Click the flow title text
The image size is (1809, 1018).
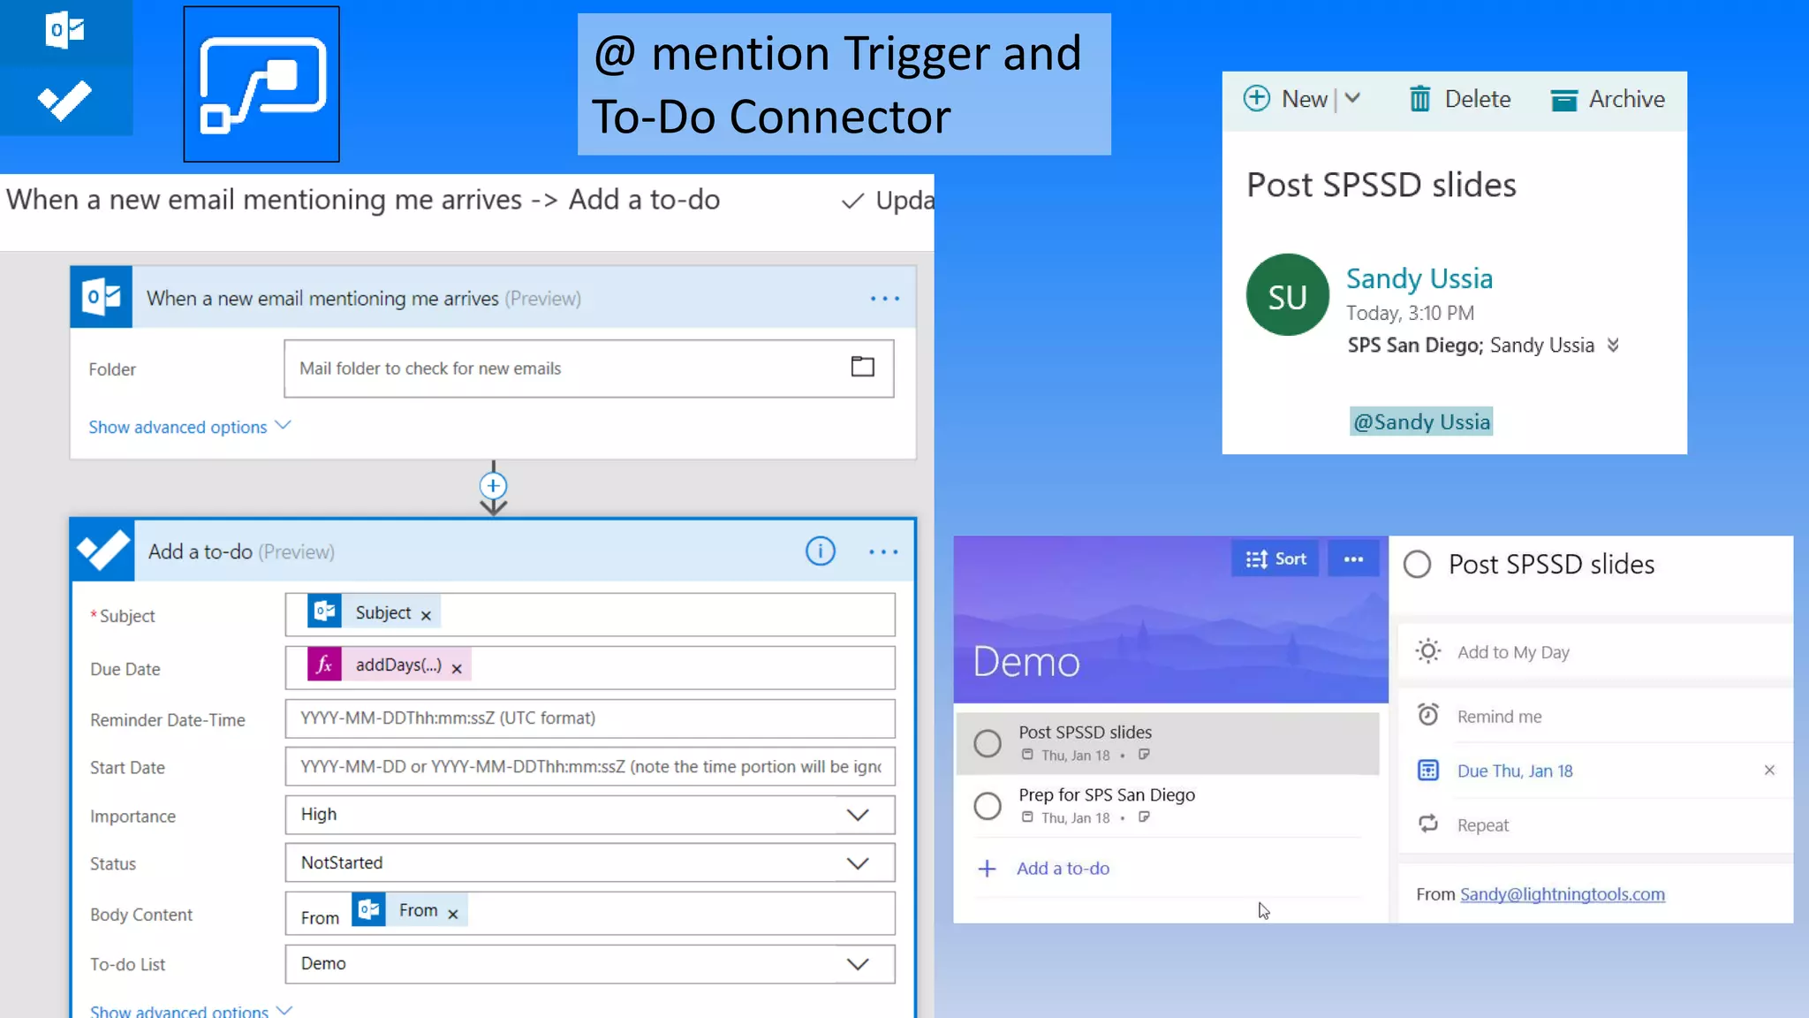363,201
